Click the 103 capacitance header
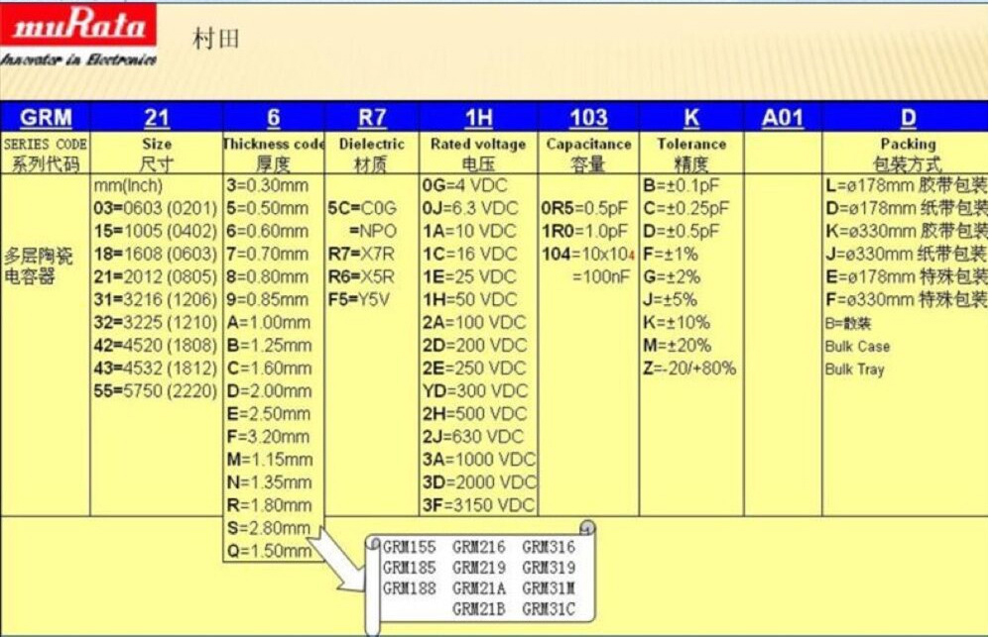 (x=588, y=118)
